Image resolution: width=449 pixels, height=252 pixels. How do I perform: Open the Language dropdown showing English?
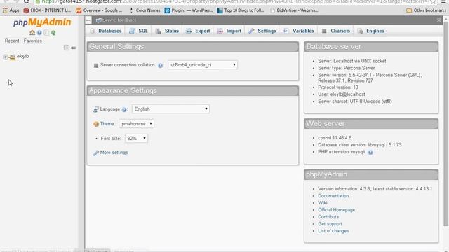tap(170, 109)
